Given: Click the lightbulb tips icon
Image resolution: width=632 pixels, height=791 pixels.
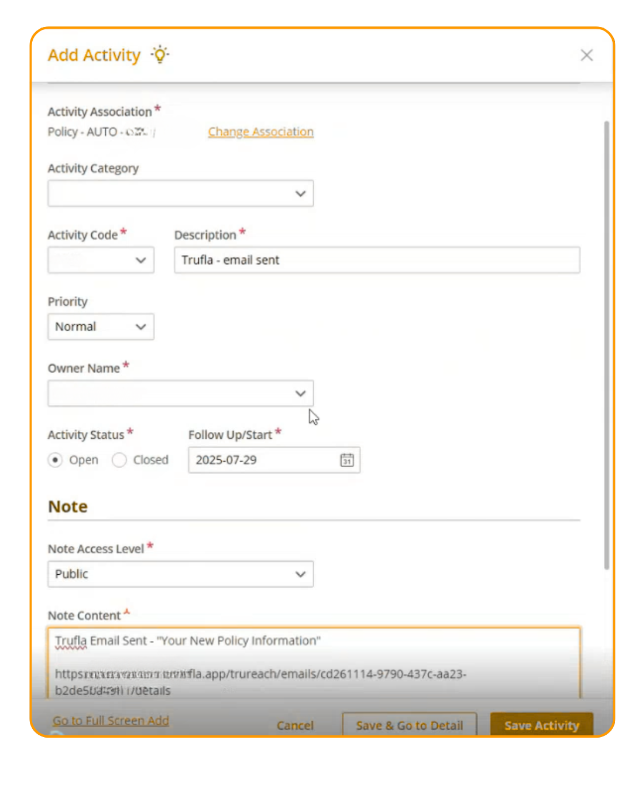Looking at the screenshot, I should click(x=160, y=54).
